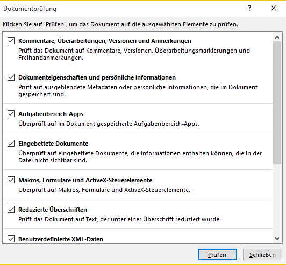Start inspection with the Prüfen button
Viewport: 286px width, 265px height.
coord(217,255)
